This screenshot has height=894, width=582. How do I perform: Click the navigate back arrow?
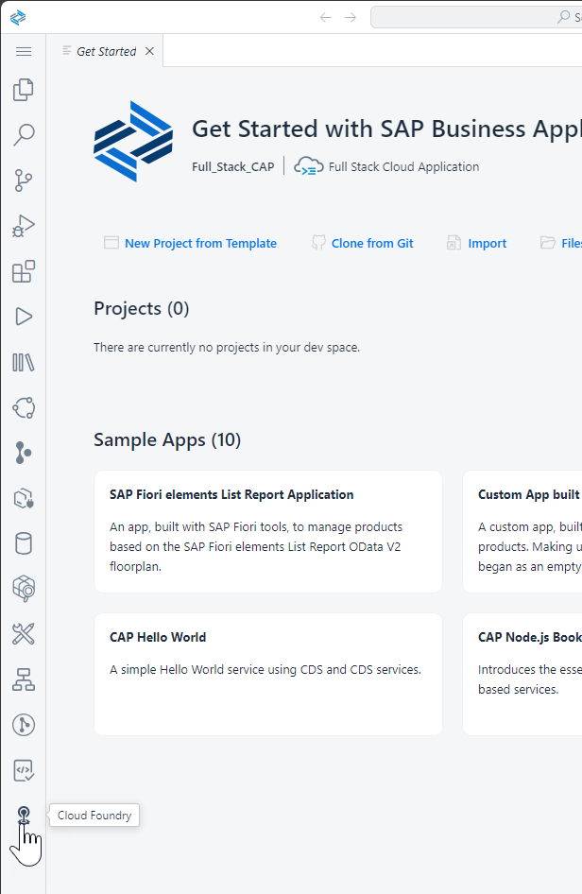[326, 18]
